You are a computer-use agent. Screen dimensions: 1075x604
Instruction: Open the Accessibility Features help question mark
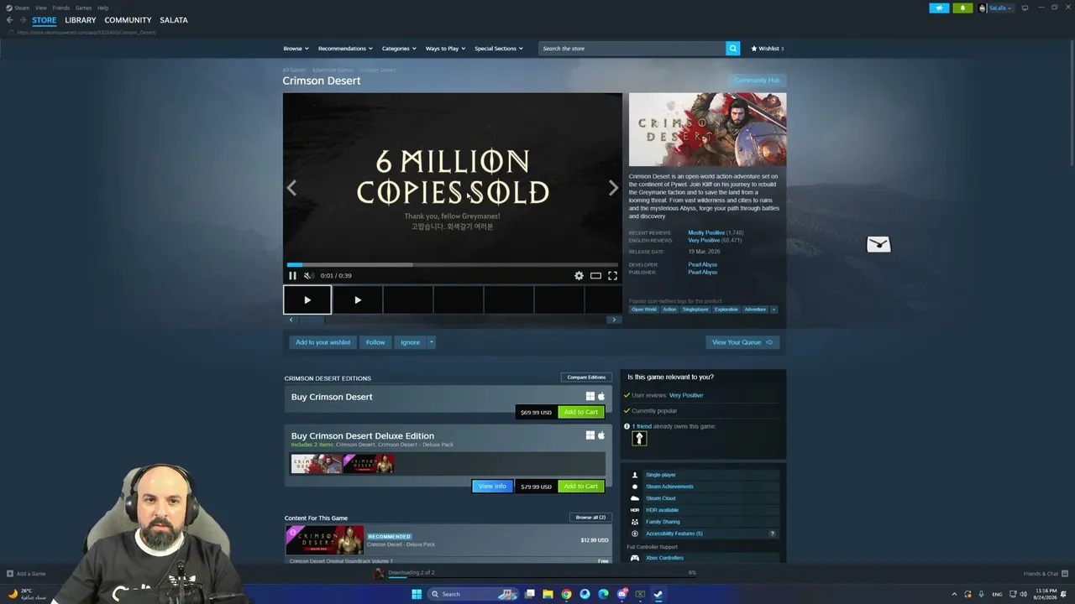click(773, 534)
